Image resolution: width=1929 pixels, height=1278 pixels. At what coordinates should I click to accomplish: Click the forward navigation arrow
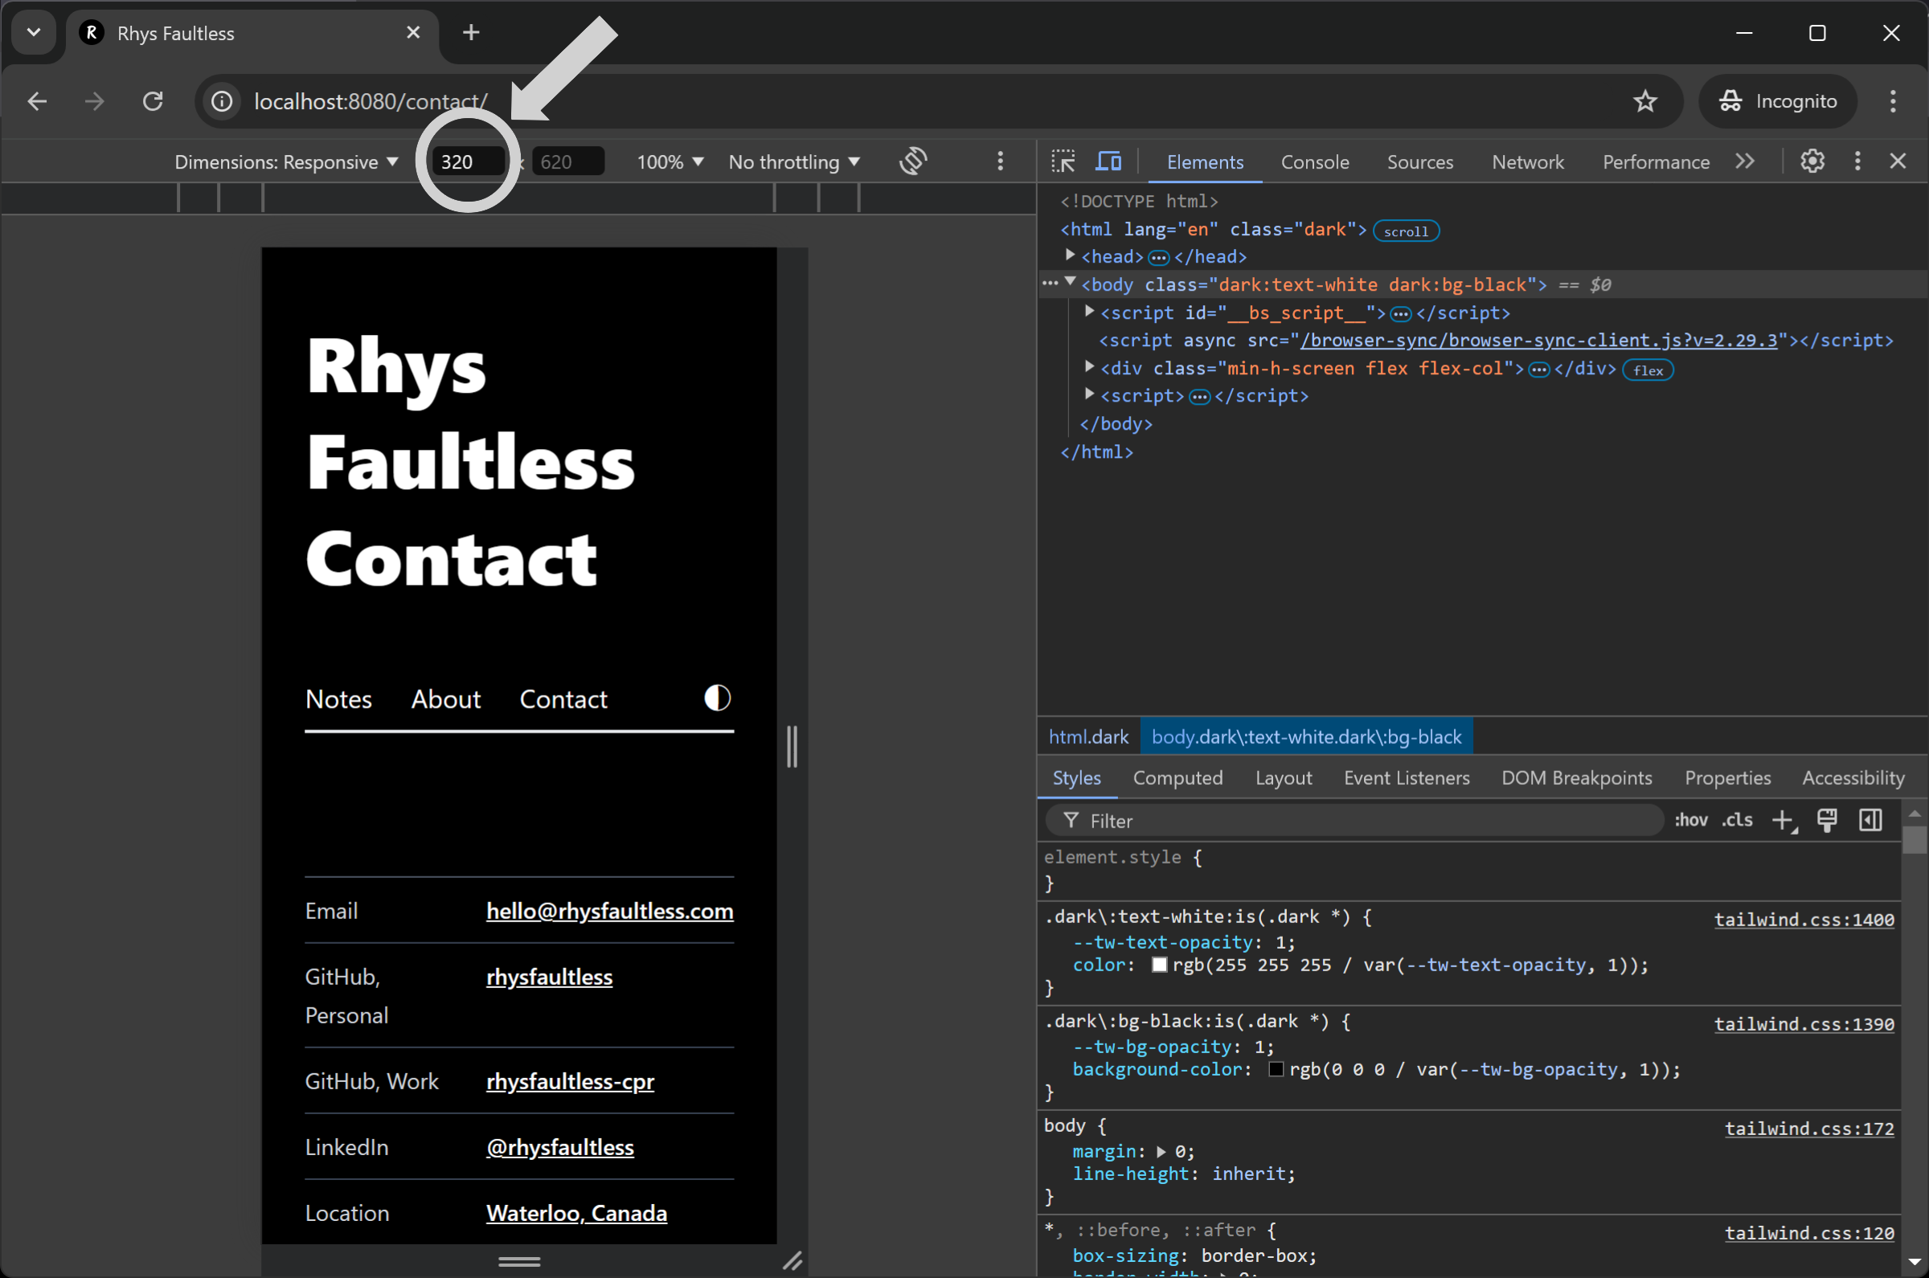point(95,101)
